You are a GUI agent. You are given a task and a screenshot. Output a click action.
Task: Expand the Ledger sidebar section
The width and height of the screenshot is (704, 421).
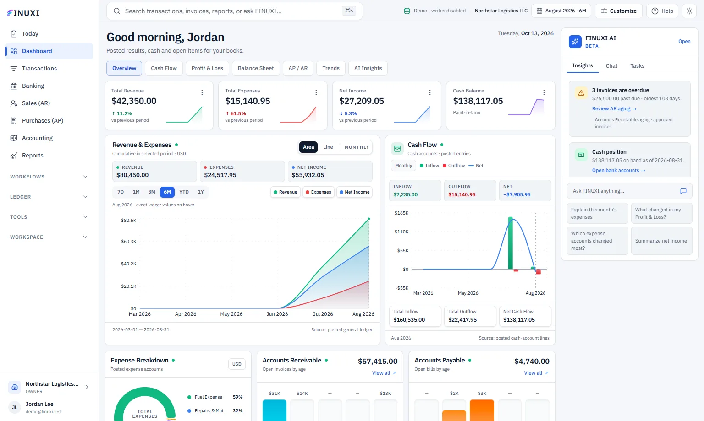pos(49,197)
